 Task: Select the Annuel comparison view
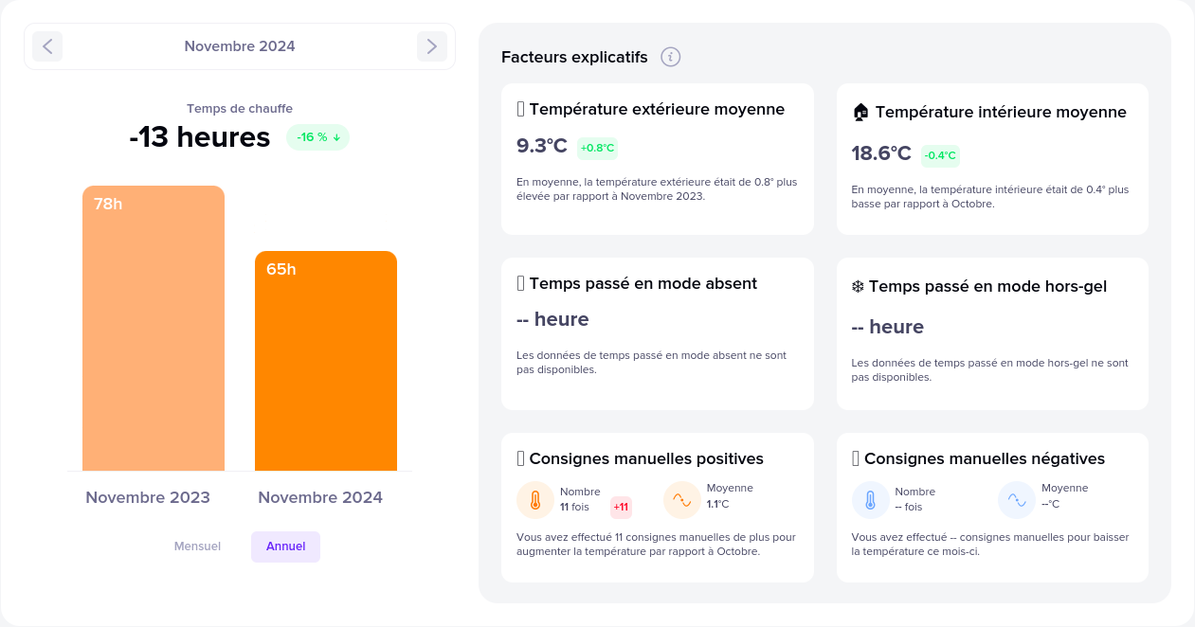coord(285,546)
